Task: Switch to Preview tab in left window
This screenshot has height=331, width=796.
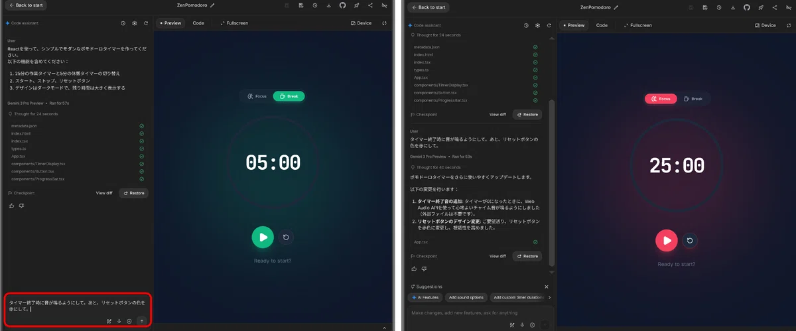Action: click(x=170, y=23)
